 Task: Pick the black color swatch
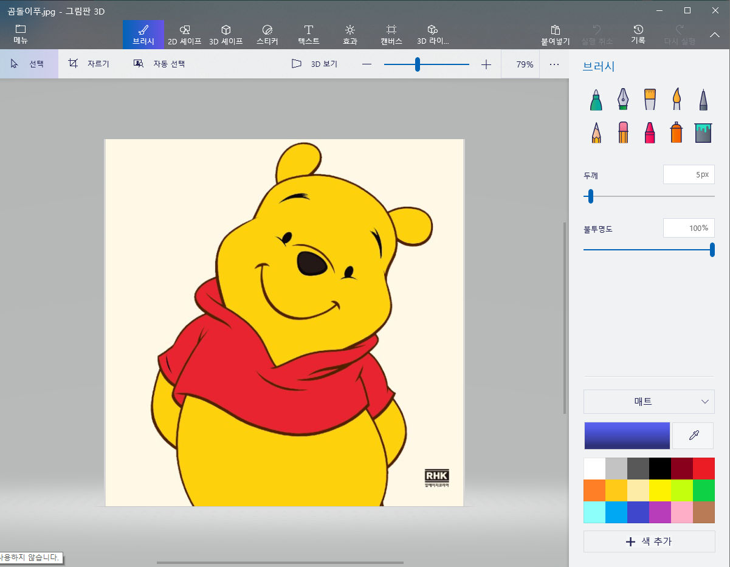(x=660, y=469)
